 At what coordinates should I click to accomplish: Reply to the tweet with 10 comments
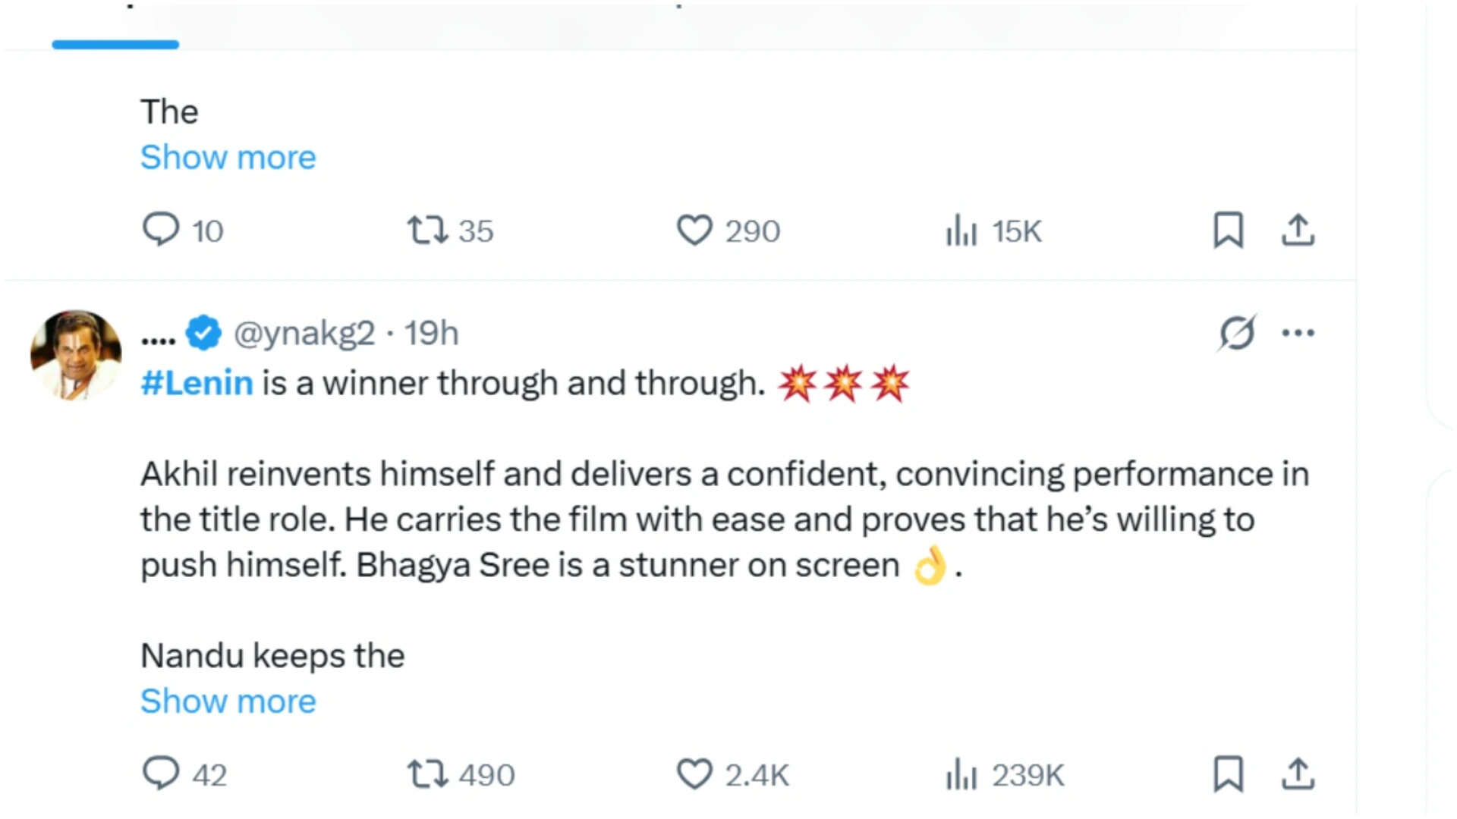(182, 231)
